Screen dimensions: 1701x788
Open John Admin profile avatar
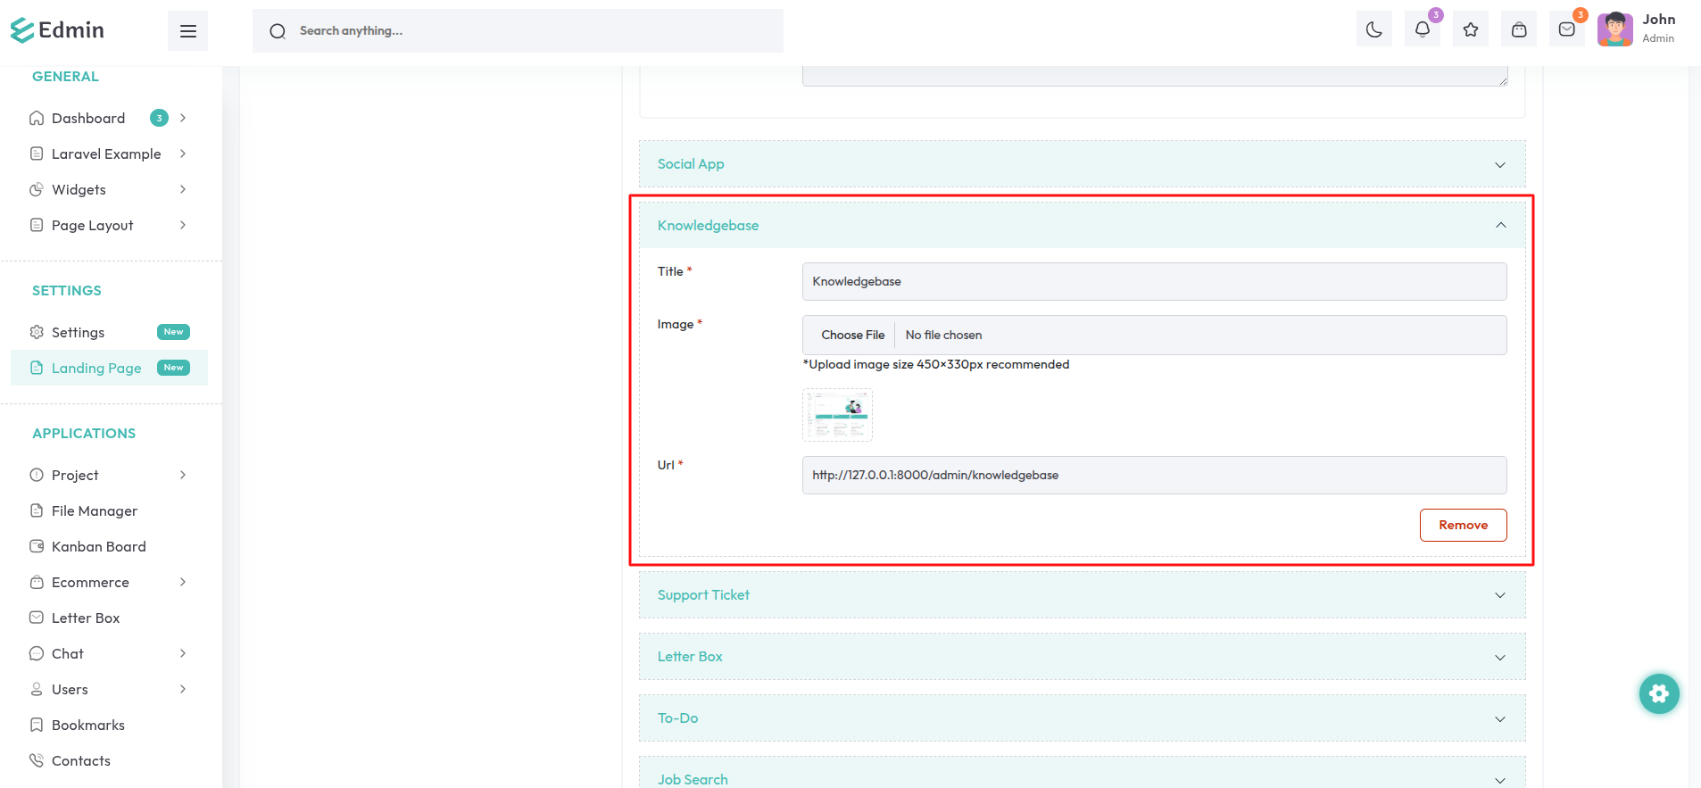pyautogui.click(x=1614, y=29)
